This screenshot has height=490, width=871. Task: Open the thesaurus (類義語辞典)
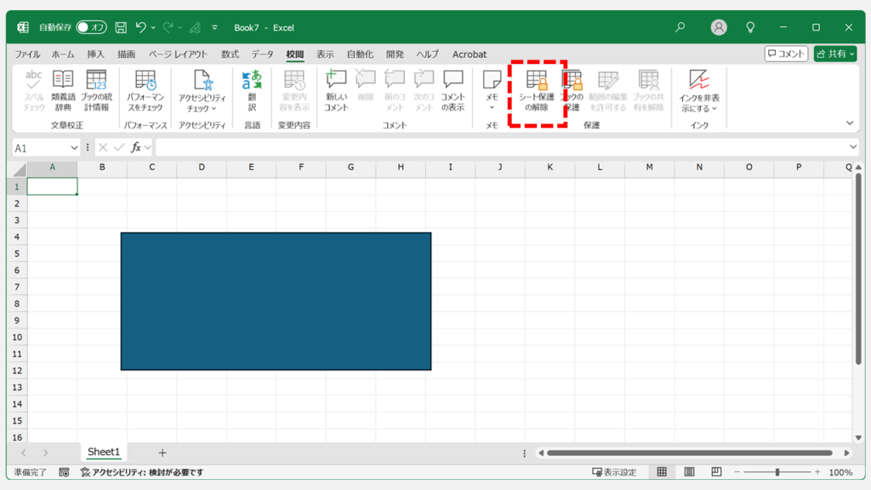[x=63, y=90]
